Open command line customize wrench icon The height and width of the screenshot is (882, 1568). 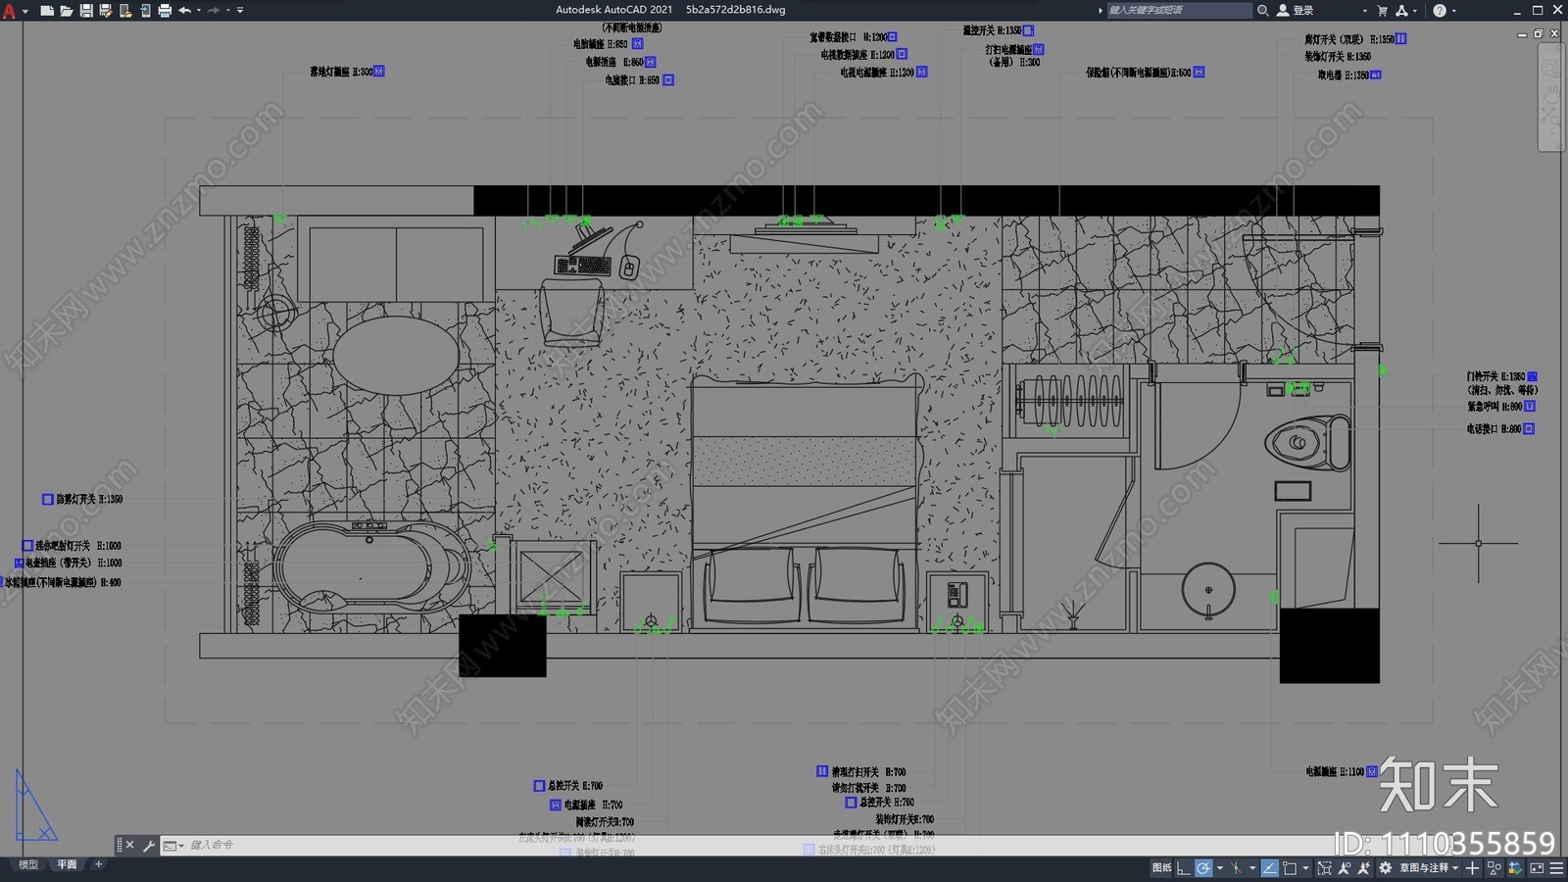(149, 845)
